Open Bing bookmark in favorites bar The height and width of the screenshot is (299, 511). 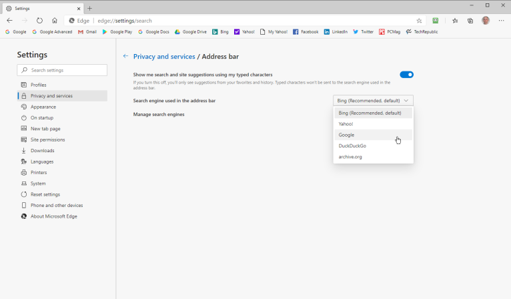click(220, 31)
